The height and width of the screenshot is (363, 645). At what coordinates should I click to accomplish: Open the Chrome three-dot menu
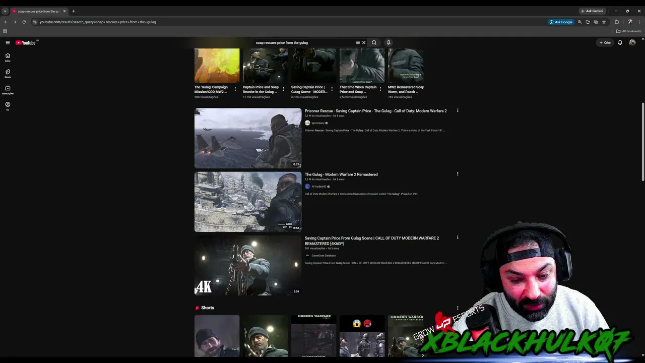[639, 22]
